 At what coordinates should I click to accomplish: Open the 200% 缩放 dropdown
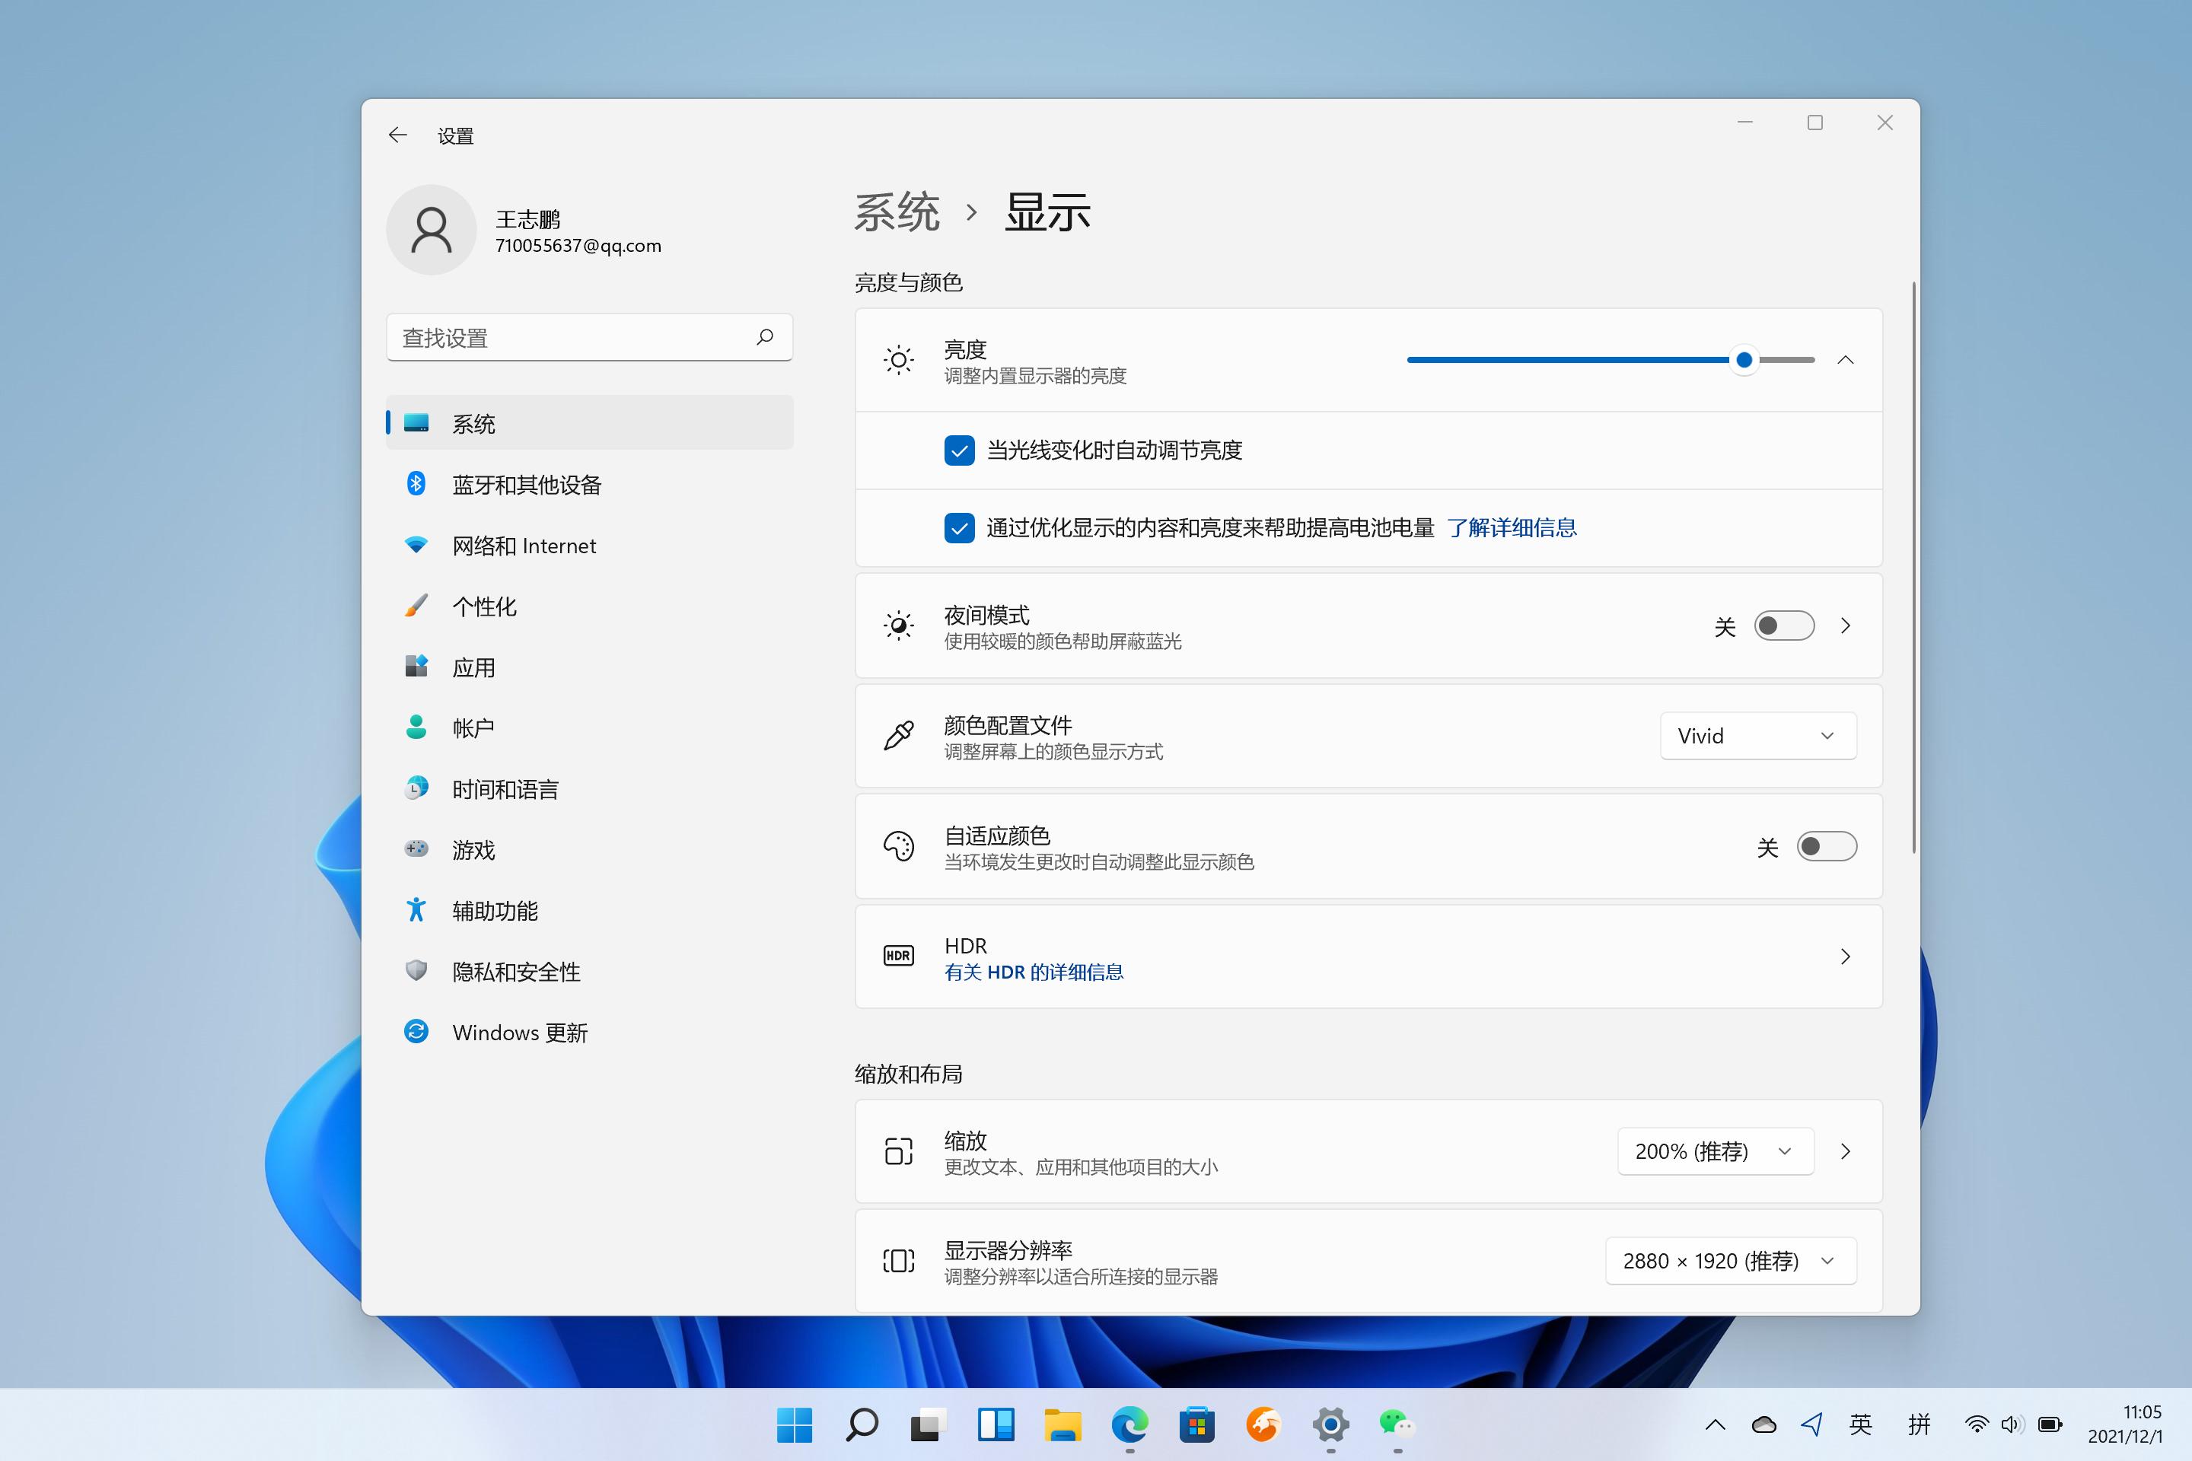click(1715, 1151)
